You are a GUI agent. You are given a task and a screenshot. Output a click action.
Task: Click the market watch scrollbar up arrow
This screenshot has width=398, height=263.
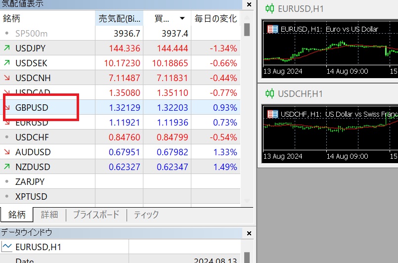247,18
